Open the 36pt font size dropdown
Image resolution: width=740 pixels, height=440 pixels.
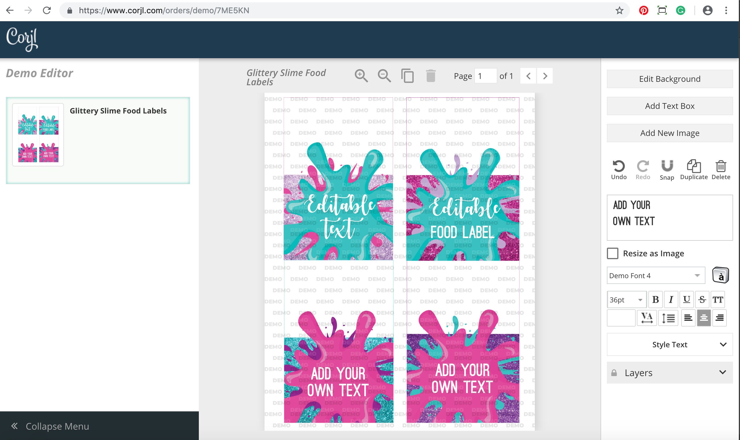[626, 300]
